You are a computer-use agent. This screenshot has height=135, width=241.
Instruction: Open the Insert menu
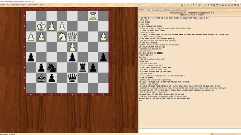point(12,5)
